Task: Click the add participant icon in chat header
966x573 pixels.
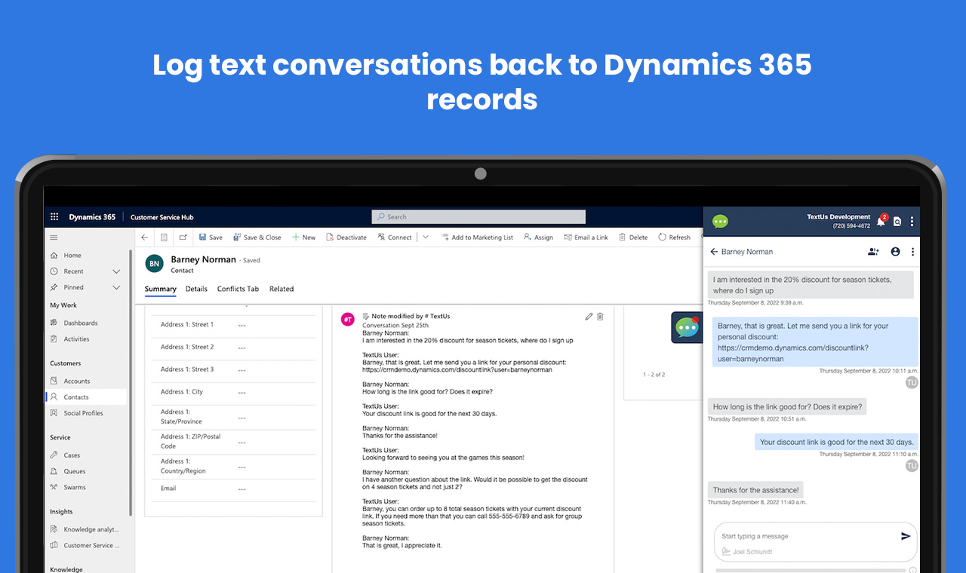Action: [x=873, y=252]
